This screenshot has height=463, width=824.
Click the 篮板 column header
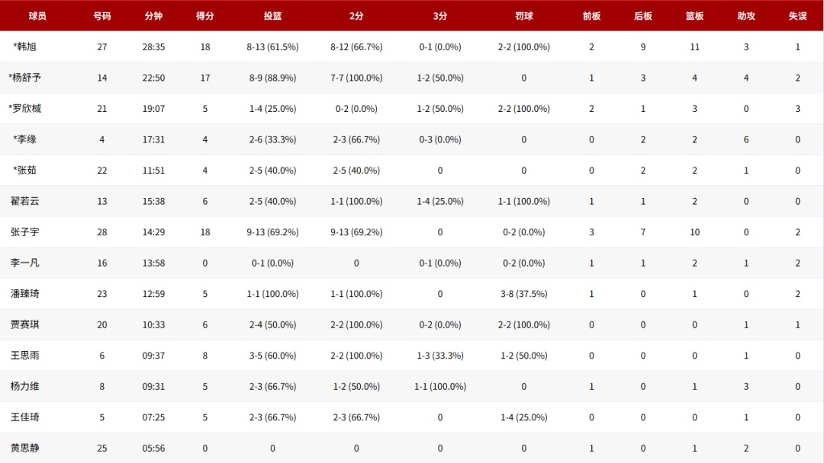click(x=694, y=16)
